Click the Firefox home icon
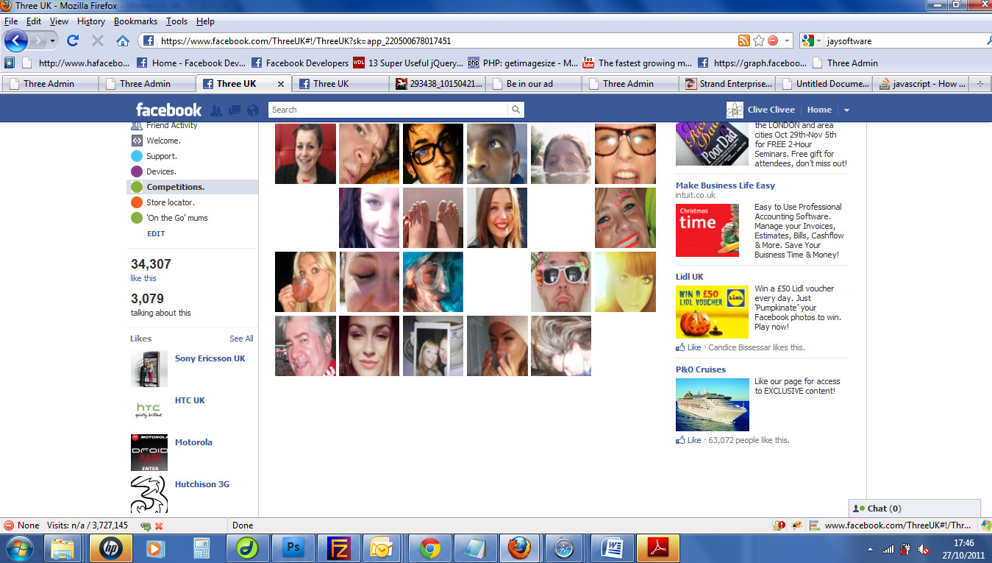992x563 pixels. (x=123, y=41)
